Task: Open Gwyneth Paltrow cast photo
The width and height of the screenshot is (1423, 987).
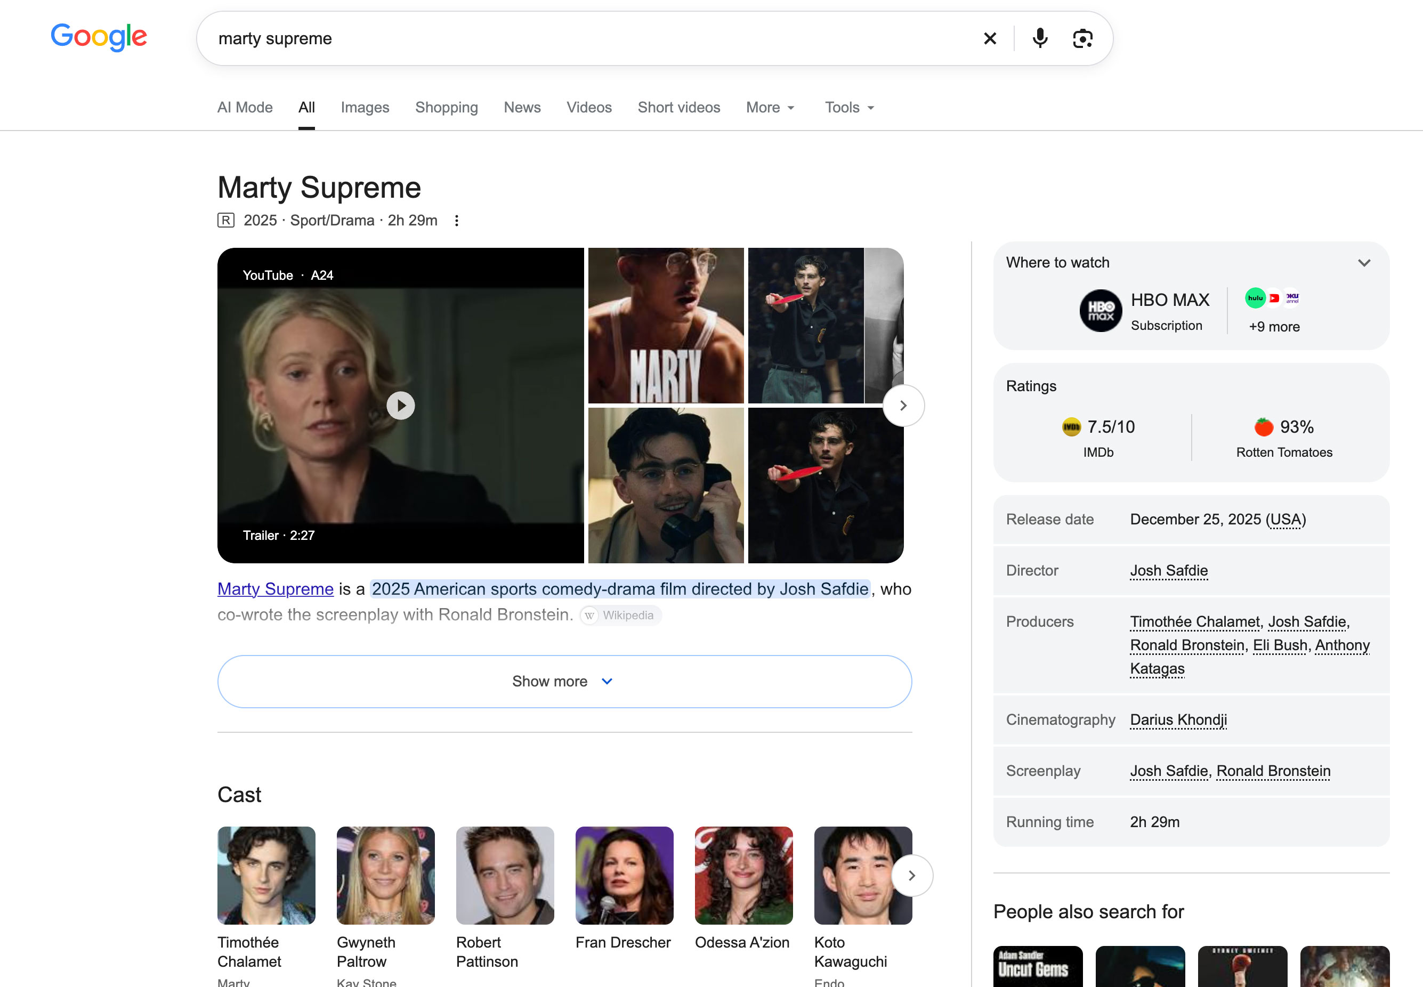Action: click(385, 876)
